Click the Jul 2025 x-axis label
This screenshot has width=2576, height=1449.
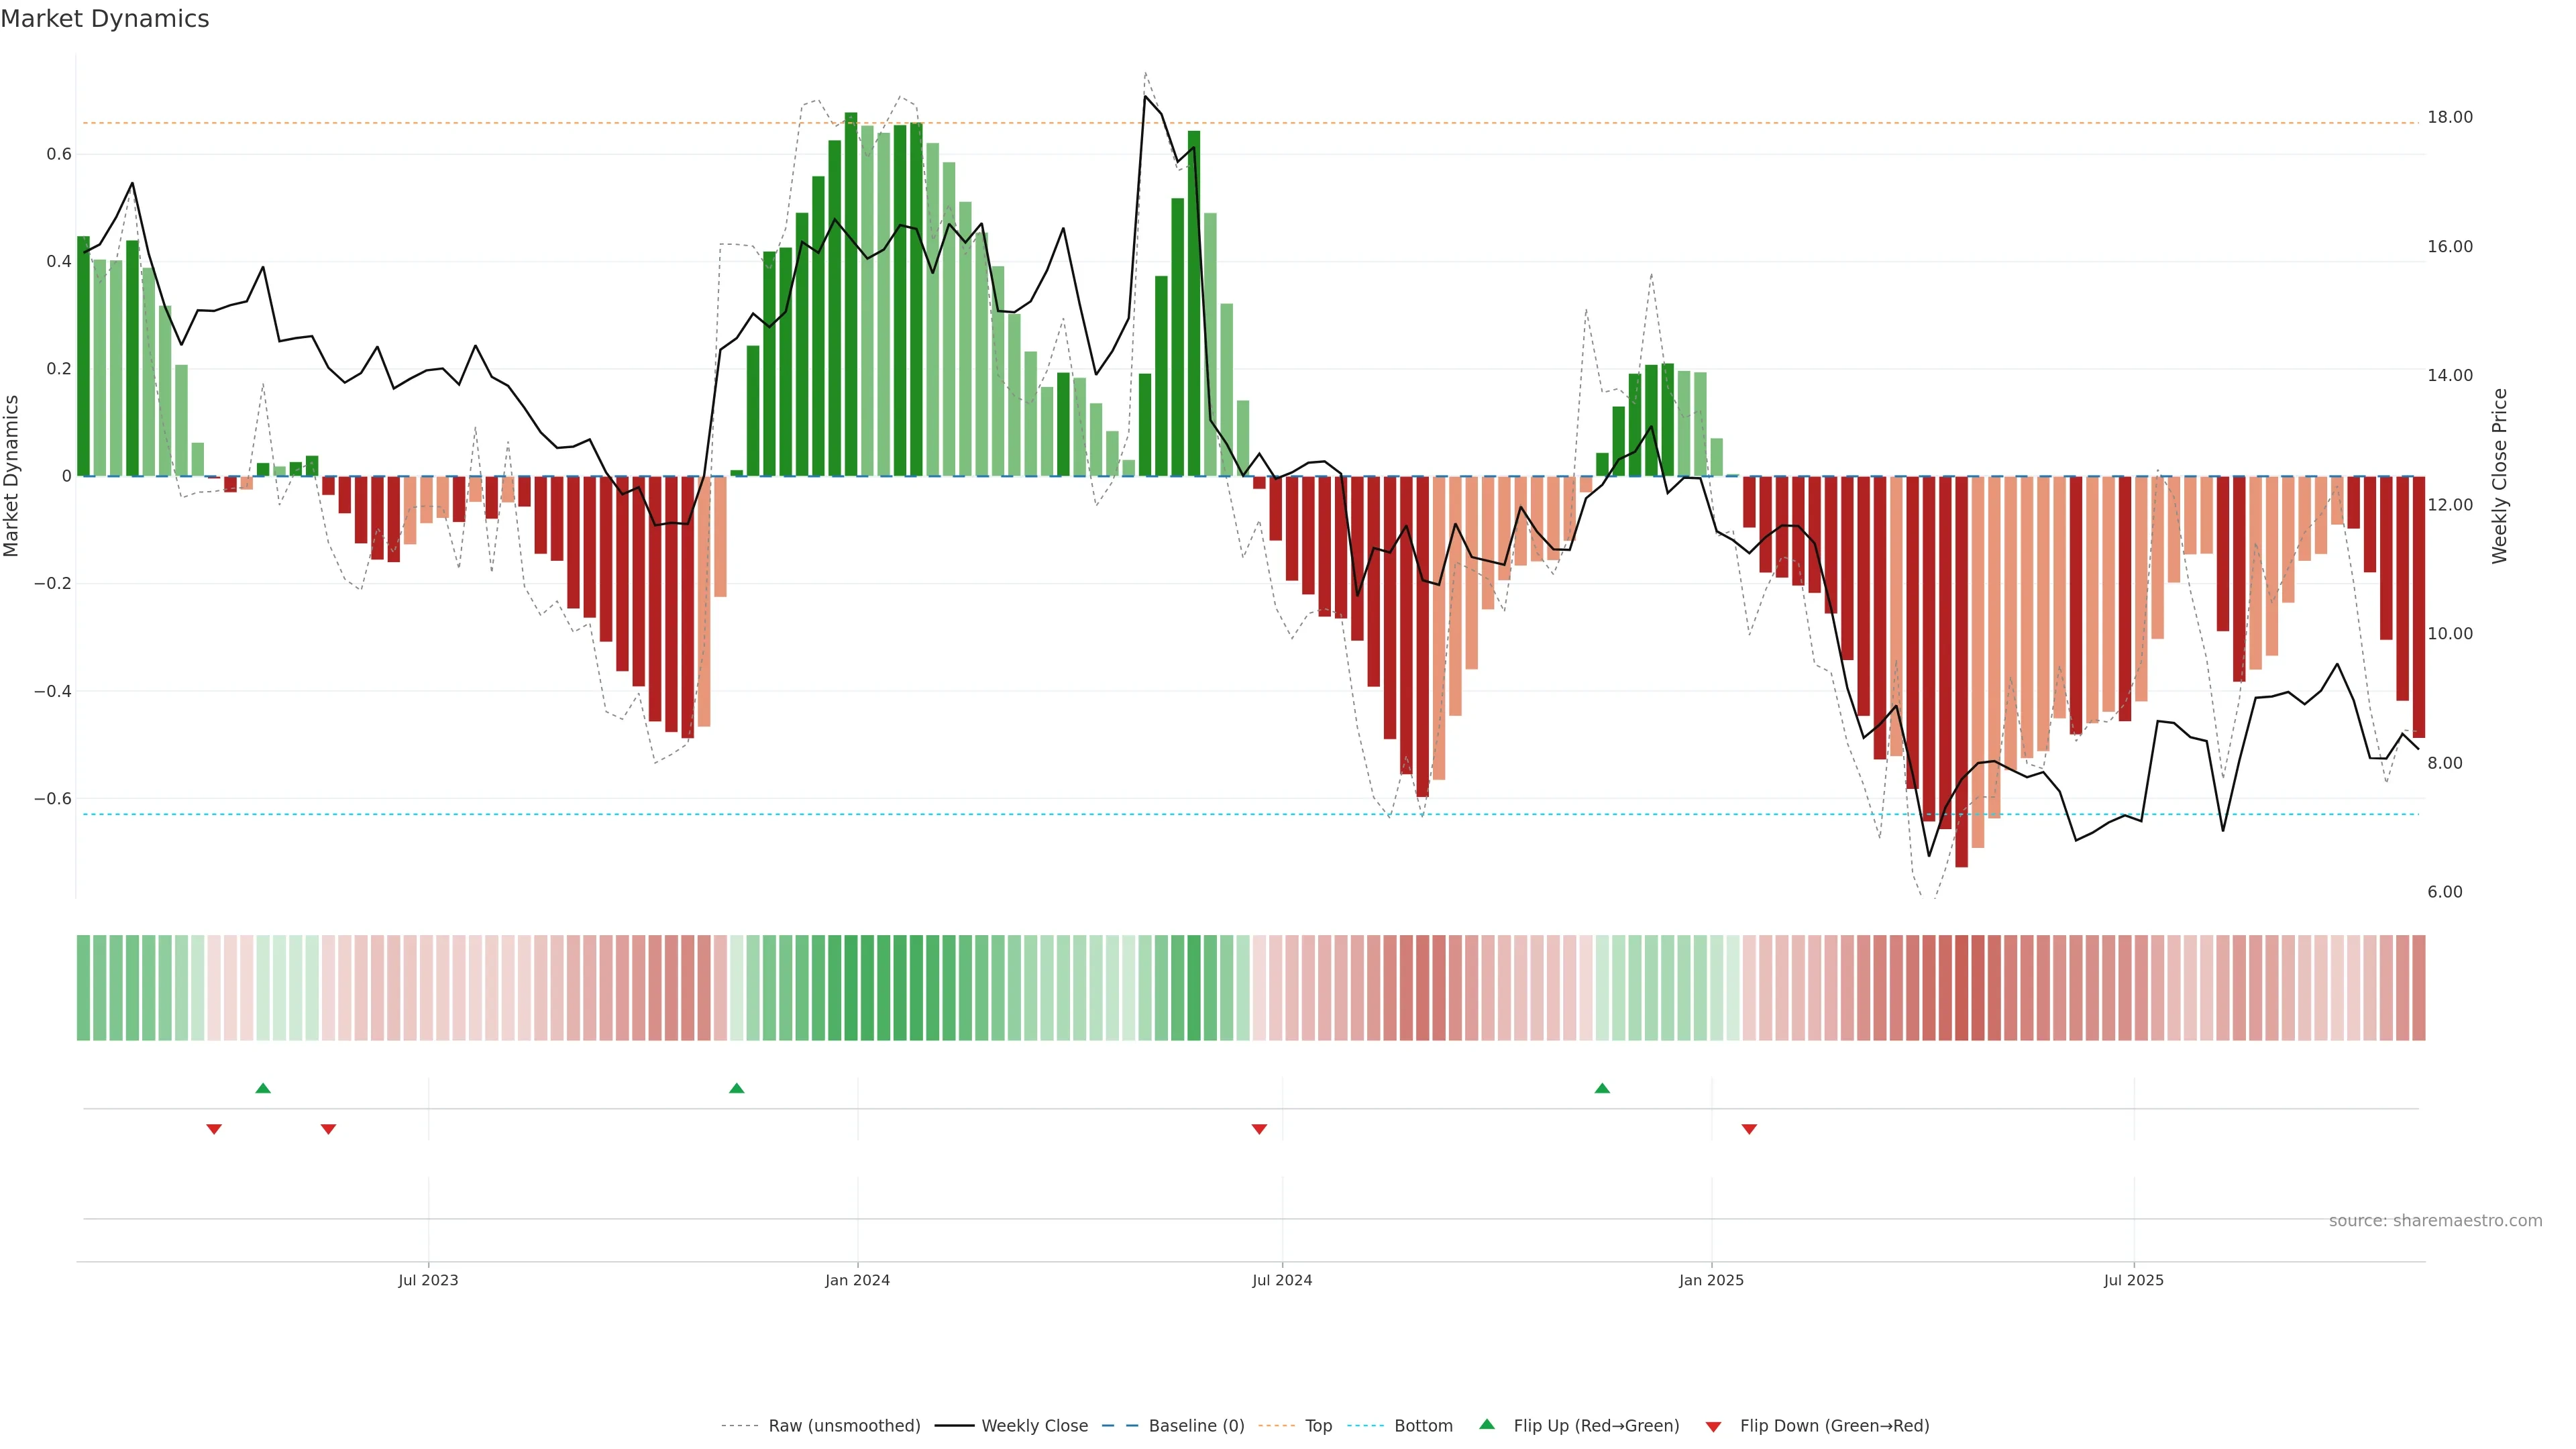click(2133, 1280)
